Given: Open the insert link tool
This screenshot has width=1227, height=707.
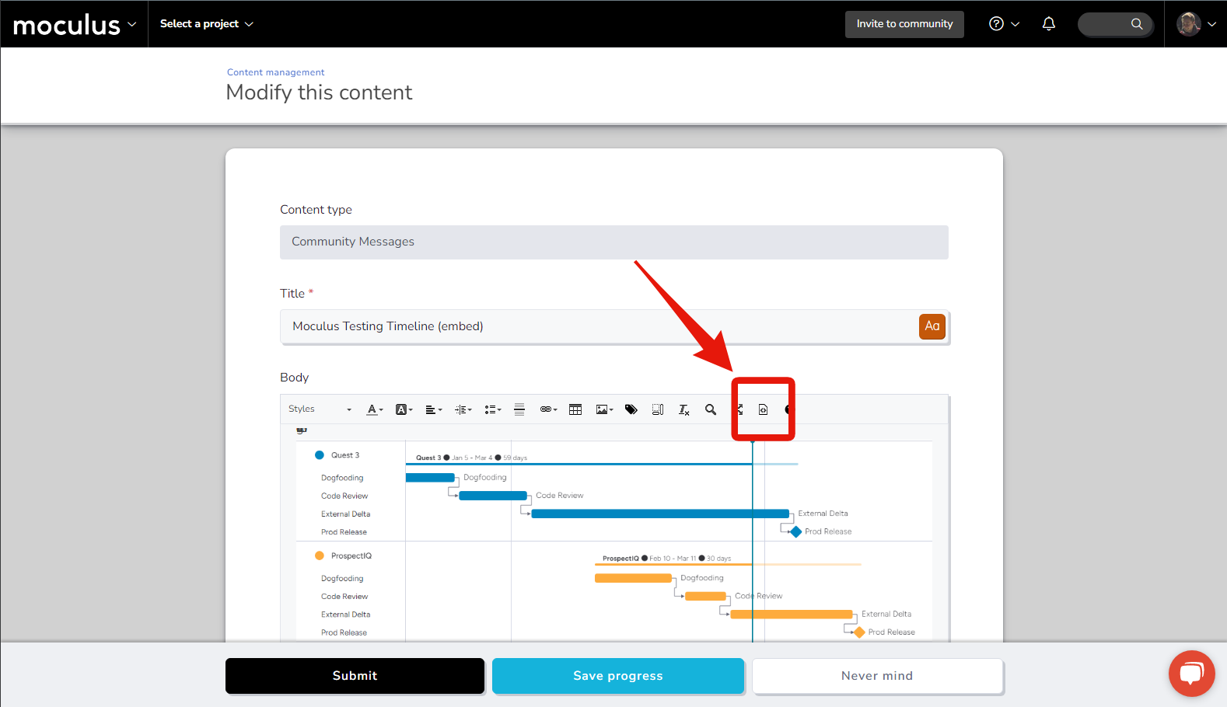Looking at the screenshot, I should [548, 409].
